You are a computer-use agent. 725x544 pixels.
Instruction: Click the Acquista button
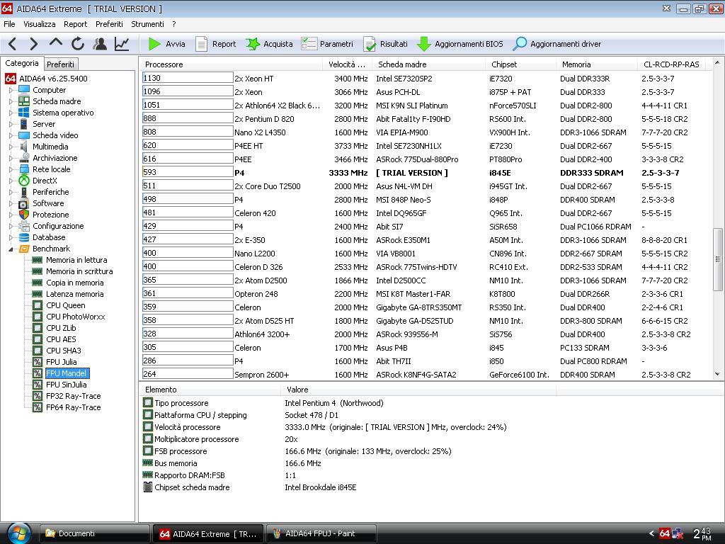pyautogui.click(x=269, y=44)
